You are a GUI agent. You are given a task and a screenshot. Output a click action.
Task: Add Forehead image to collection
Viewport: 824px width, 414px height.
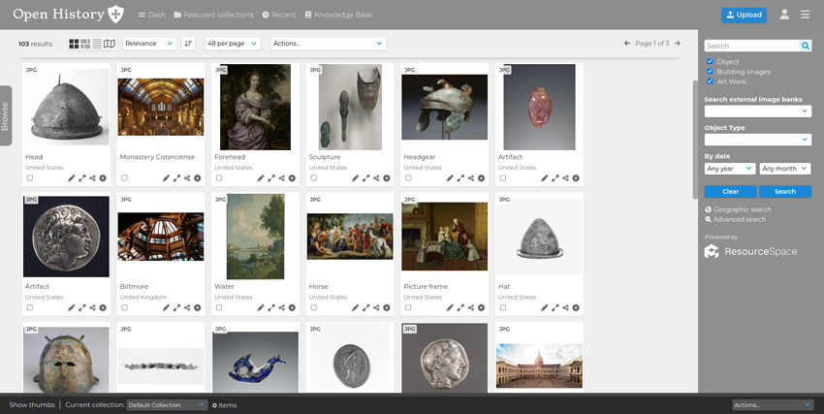tap(292, 178)
